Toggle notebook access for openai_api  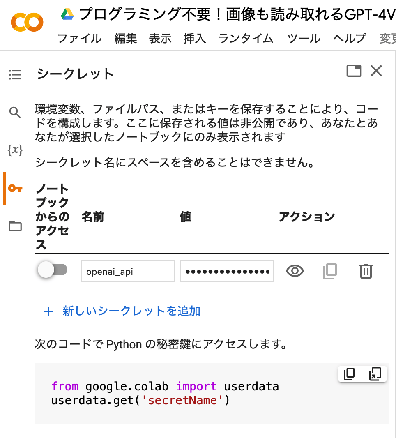point(52,270)
